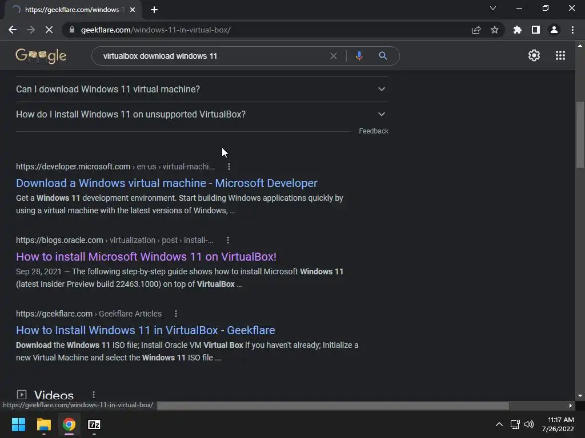Image resolution: width=585 pixels, height=438 pixels.
Task: Click the forward navigation arrow
Action: (31, 30)
